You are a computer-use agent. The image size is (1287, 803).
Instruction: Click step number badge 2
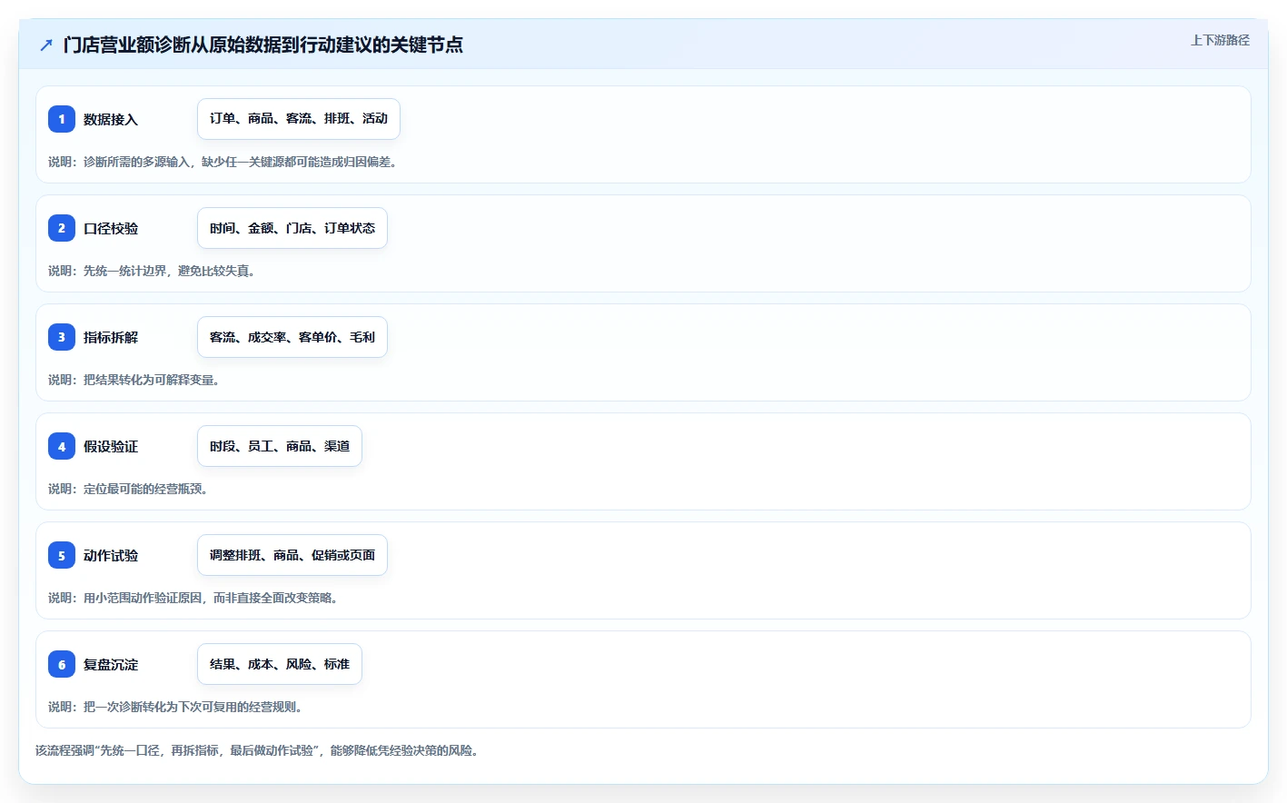(x=62, y=228)
